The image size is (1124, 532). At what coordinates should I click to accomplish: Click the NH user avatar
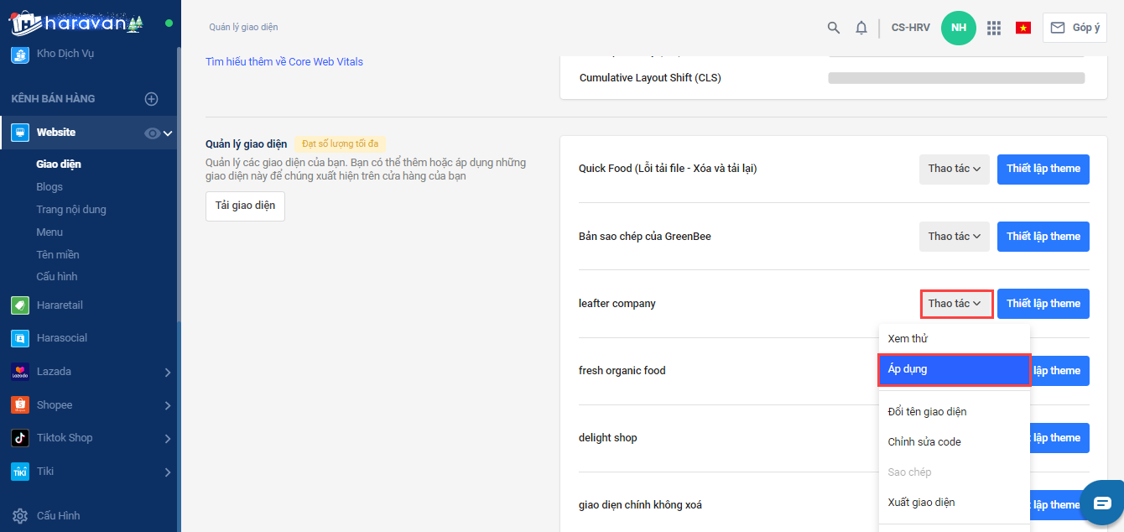[x=959, y=28]
